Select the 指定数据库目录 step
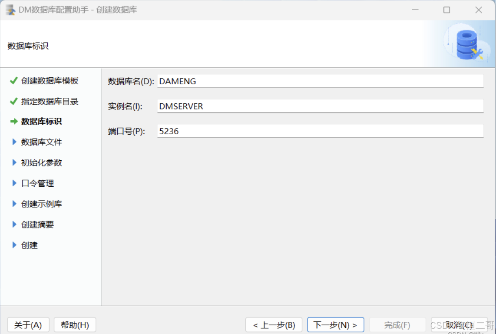This screenshot has height=334, width=496. click(50, 102)
